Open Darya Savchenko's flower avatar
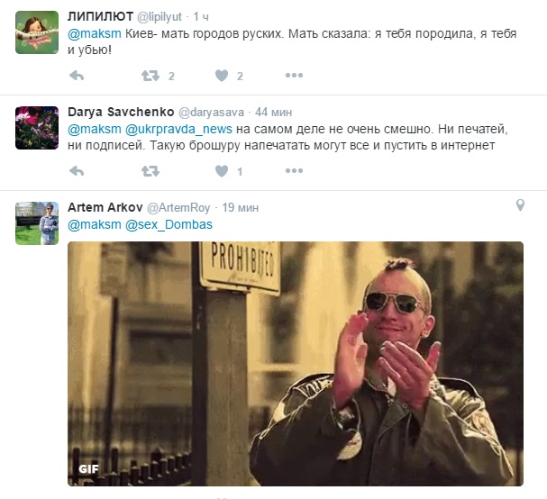This screenshot has height=499, width=547. click(37, 128)
